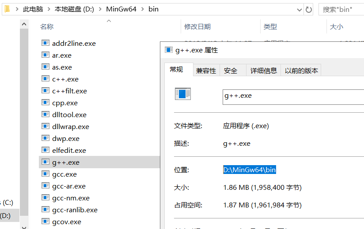Sort files by 名称 column header

tap(47, 26)
